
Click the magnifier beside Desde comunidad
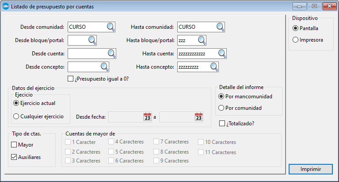110,27
